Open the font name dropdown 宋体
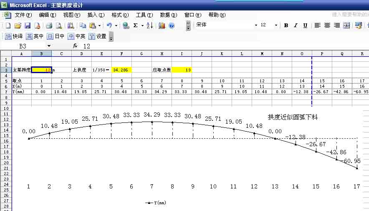Screen dimensions: 369x211 point(256,25)
